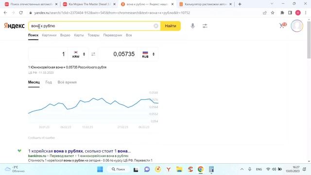Swap currencies with the arrows icon
Screen dimensions: 311x175
[x=93, y=54]
